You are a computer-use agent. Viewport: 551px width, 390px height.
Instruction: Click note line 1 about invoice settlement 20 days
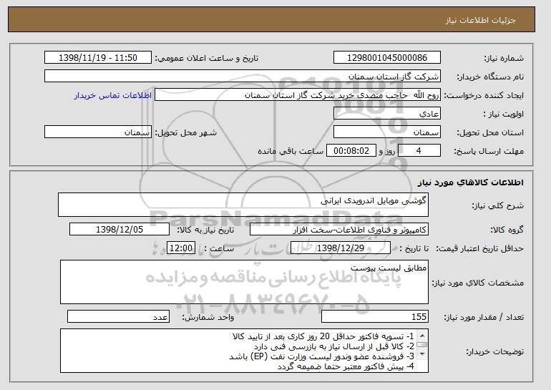tap(323, 336)
